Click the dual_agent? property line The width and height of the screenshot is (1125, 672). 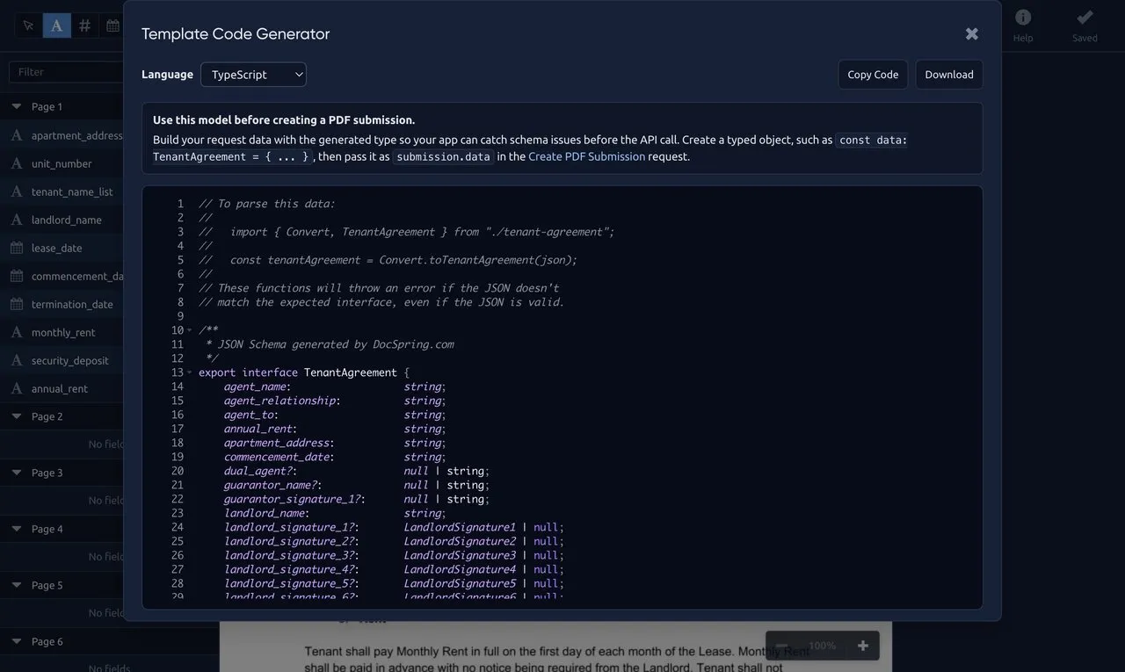356,471
